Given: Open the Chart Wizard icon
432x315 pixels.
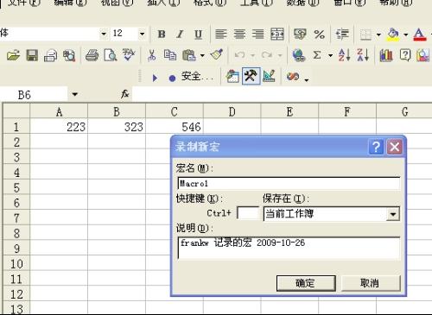Looking at the screenshot, I should 386,55.
